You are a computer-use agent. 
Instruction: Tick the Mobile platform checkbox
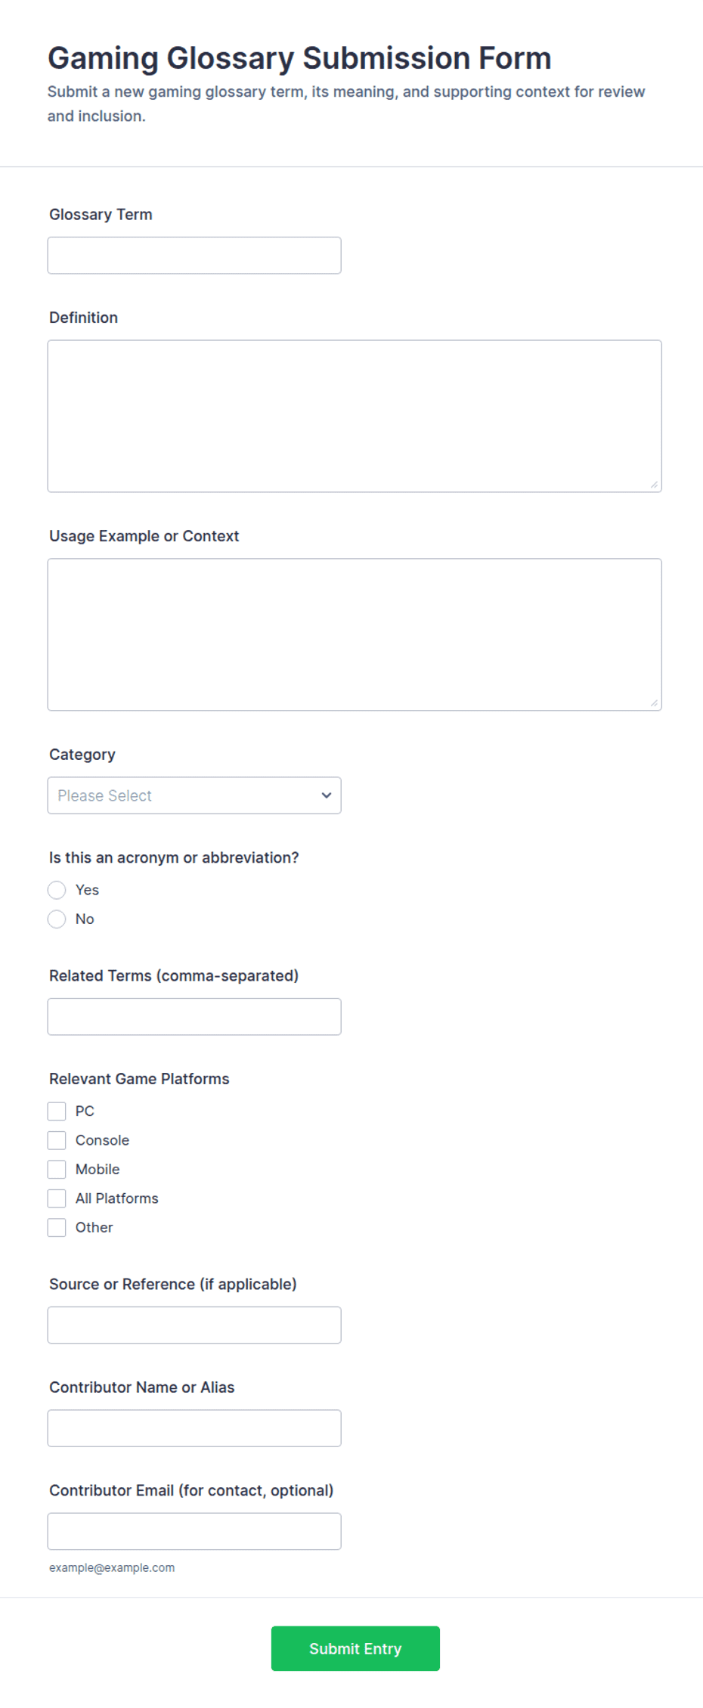(x=57, y=1170)
